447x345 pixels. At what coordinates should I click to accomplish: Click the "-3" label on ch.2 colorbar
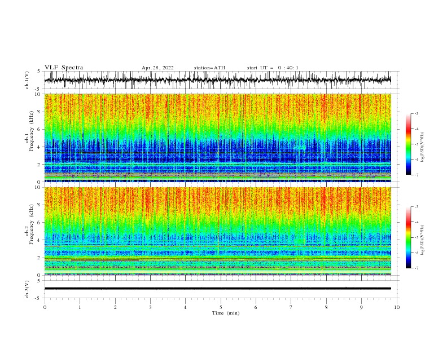[416, 207]
